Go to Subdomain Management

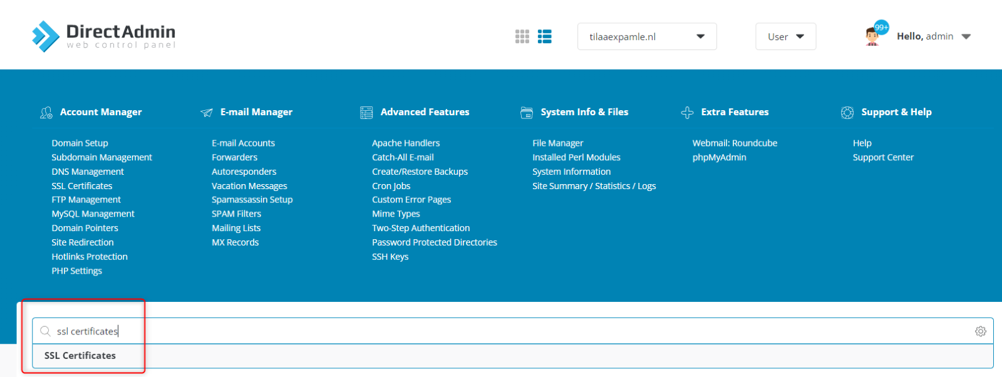click(101, 158)
